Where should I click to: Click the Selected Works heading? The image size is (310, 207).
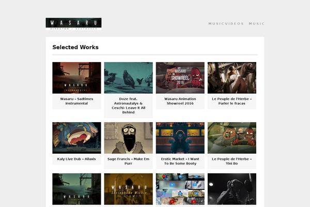75,47
